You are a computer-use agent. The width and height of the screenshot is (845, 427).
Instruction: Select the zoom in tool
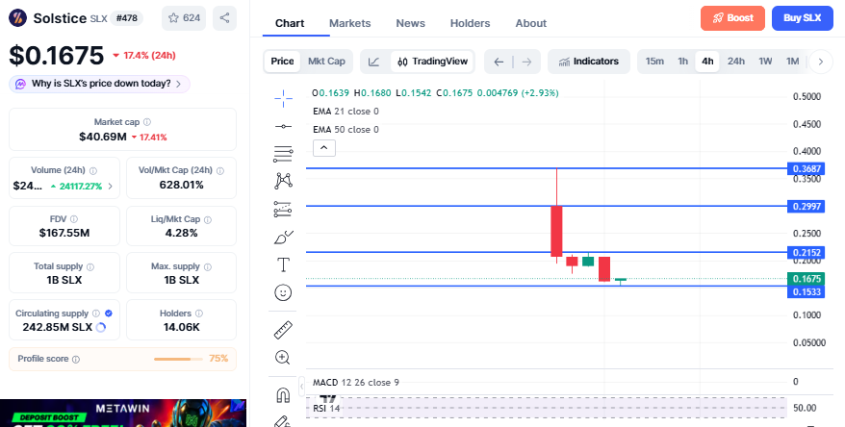(283, 358)
